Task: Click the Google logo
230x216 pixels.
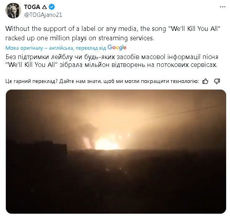Action: [x=117, y=47]
